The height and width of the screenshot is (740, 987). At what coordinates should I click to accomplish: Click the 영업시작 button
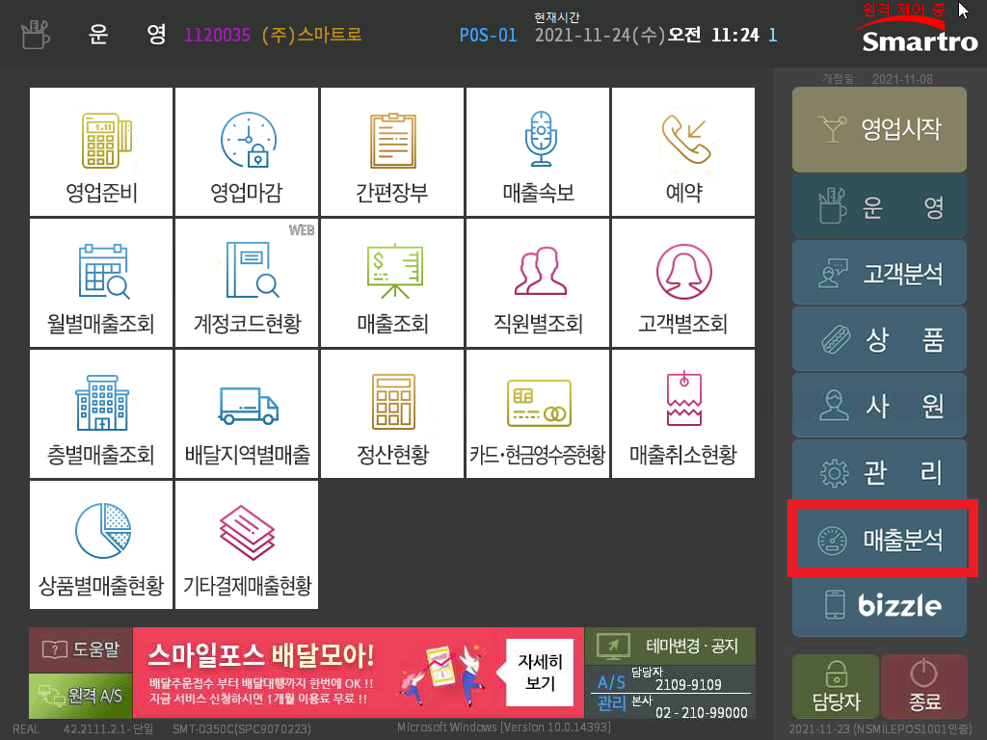click(879, 130)
